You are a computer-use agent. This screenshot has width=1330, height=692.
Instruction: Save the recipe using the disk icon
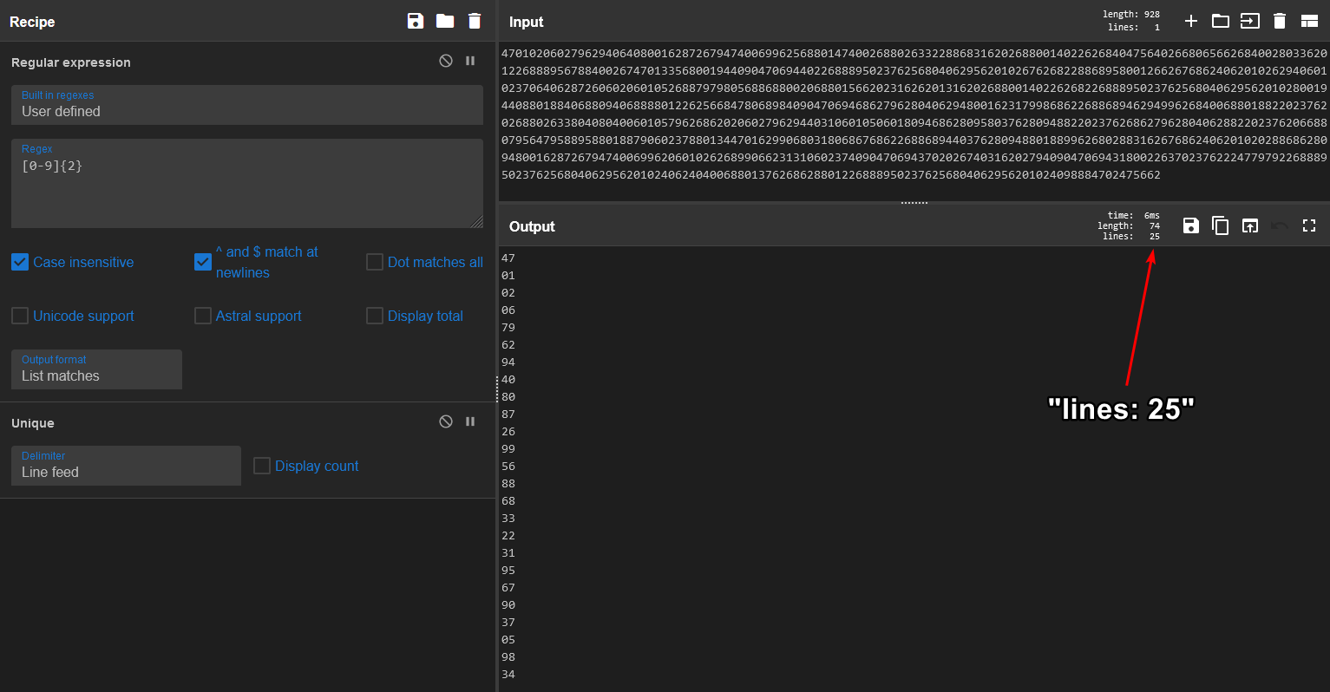tap(416, 21)
